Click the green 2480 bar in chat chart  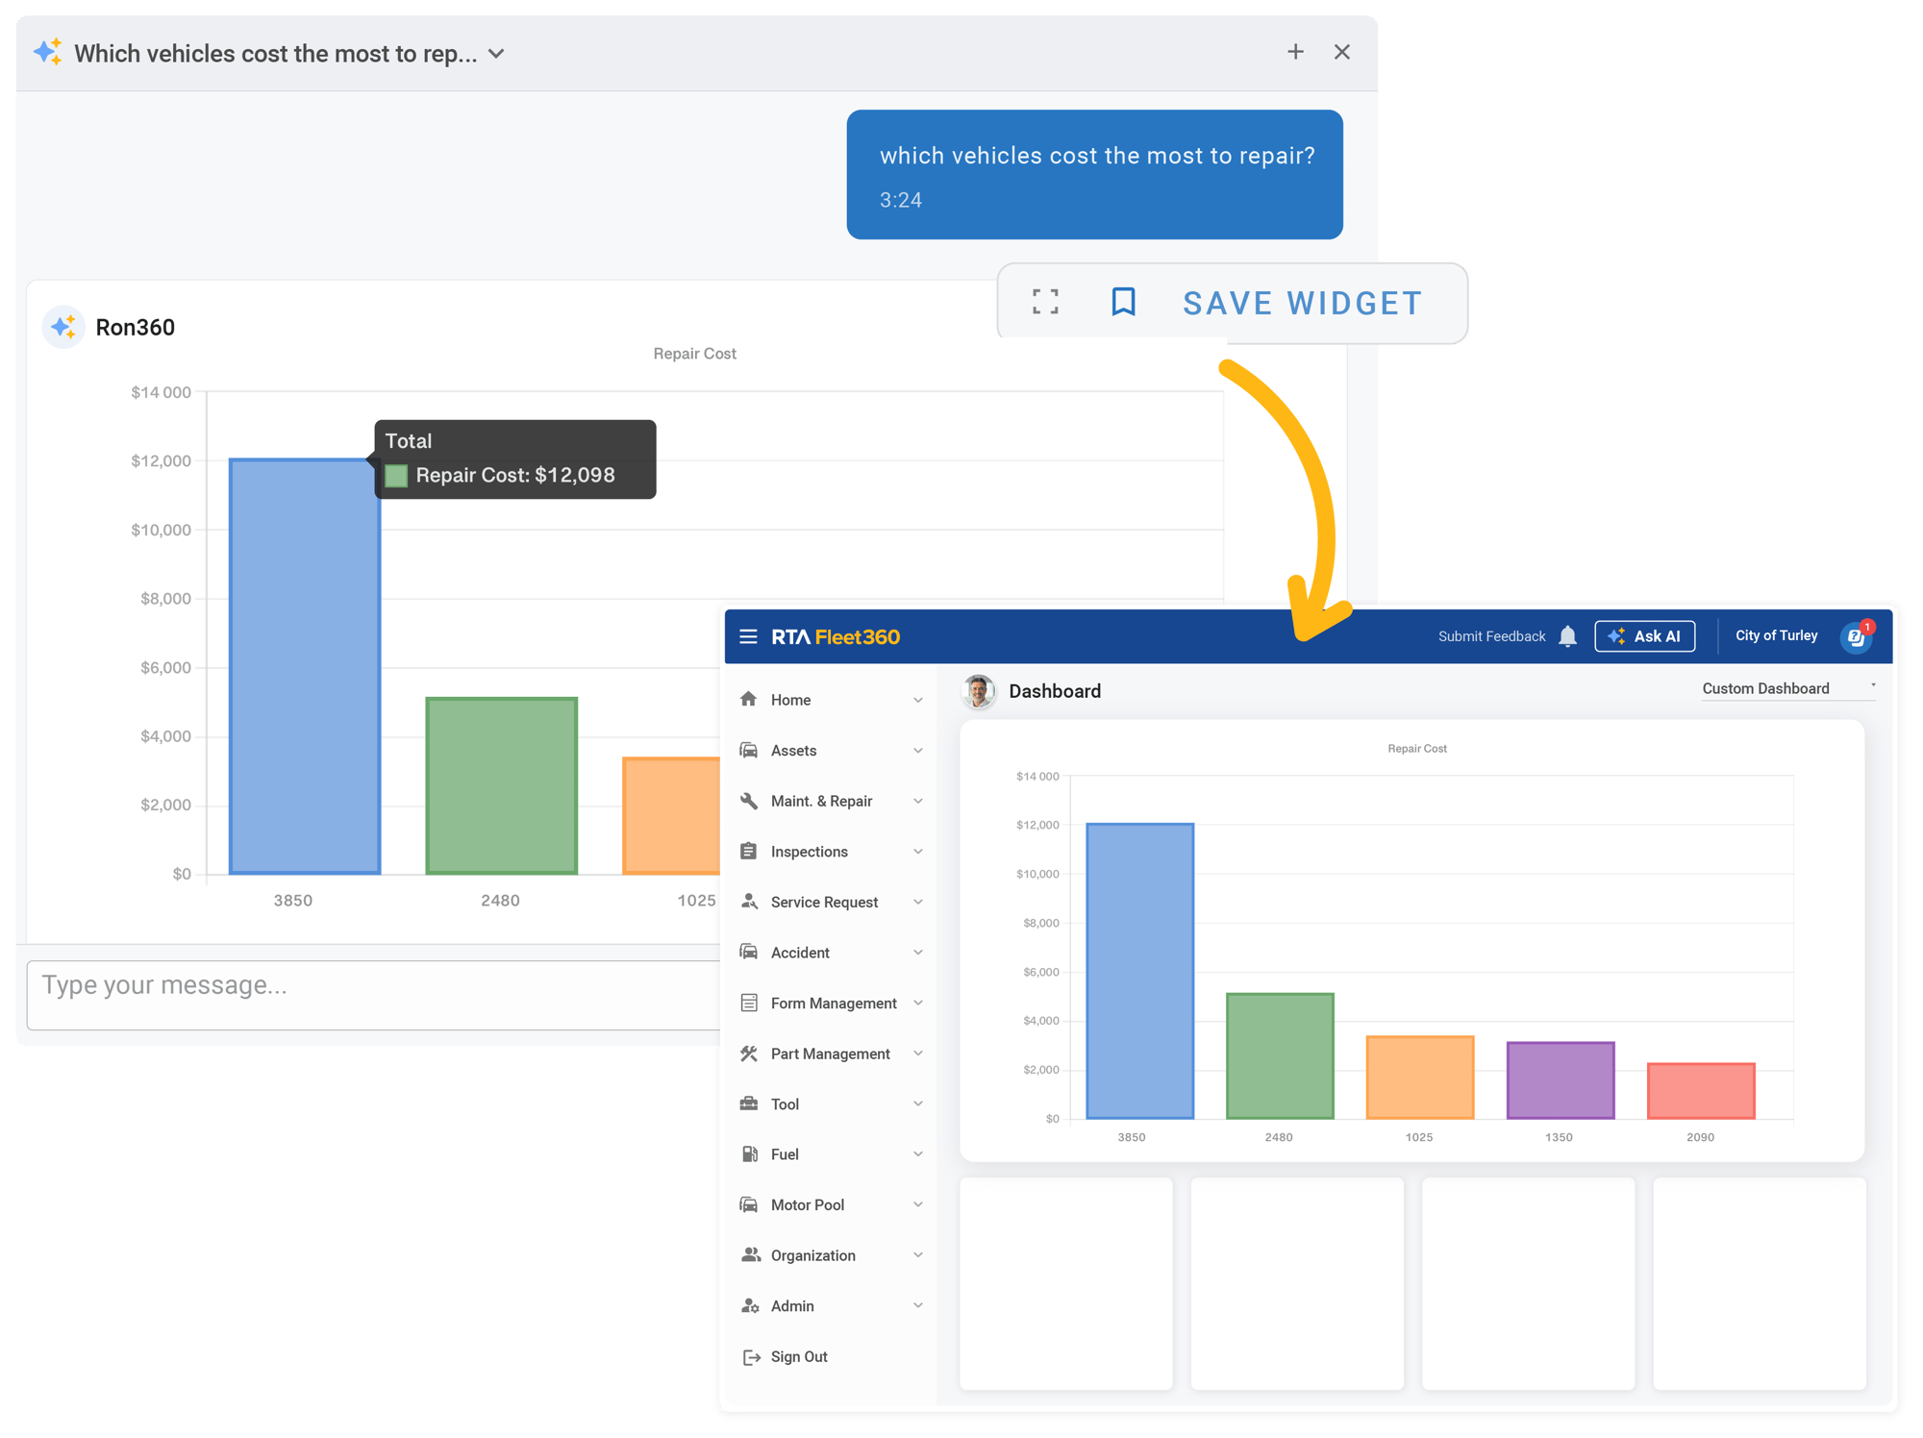501,785
